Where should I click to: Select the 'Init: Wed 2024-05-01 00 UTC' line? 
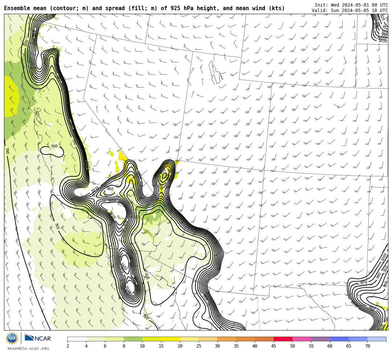[x=351, y=5]
